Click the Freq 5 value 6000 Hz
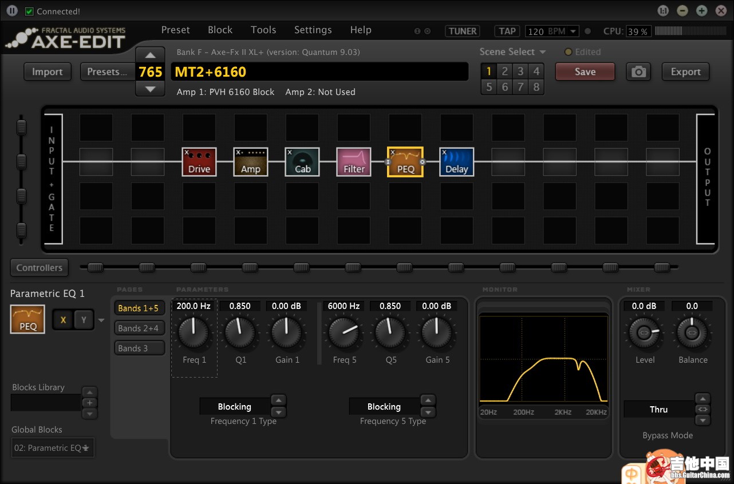Screen dimensions: 734x484 pos(344,306)
